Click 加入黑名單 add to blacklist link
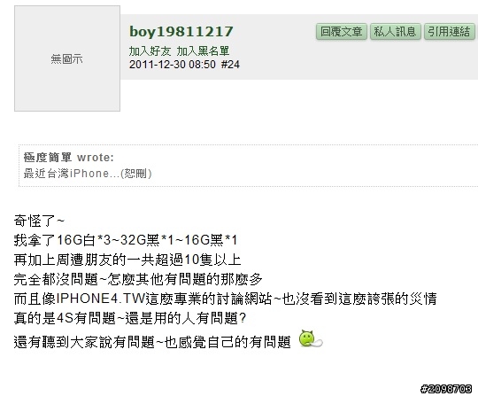The image size is (478, 396). click(x=203, y=51)
